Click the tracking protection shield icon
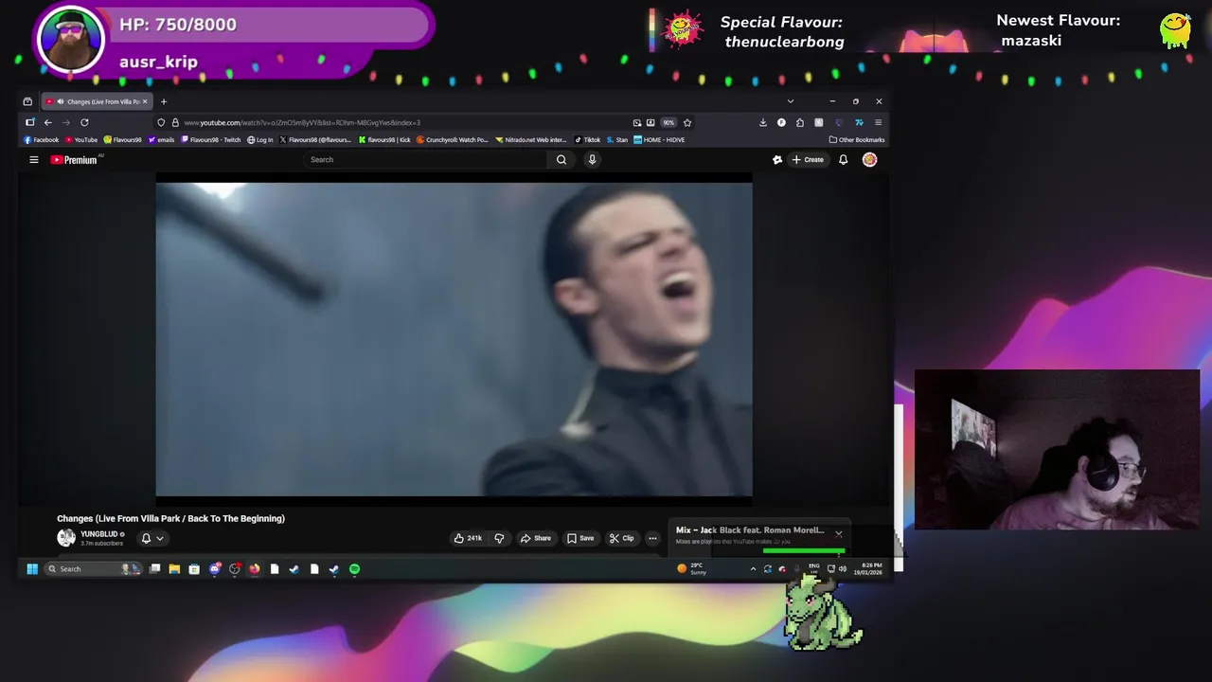This screenshot has height=682, width=1212. (x=161, y=122)
